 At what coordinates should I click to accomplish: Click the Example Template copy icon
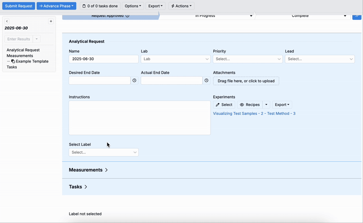[13, 62]
